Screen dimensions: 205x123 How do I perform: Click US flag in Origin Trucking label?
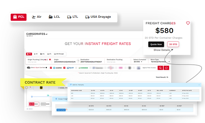45,60
